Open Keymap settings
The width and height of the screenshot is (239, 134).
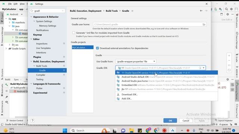coord(37,35)
